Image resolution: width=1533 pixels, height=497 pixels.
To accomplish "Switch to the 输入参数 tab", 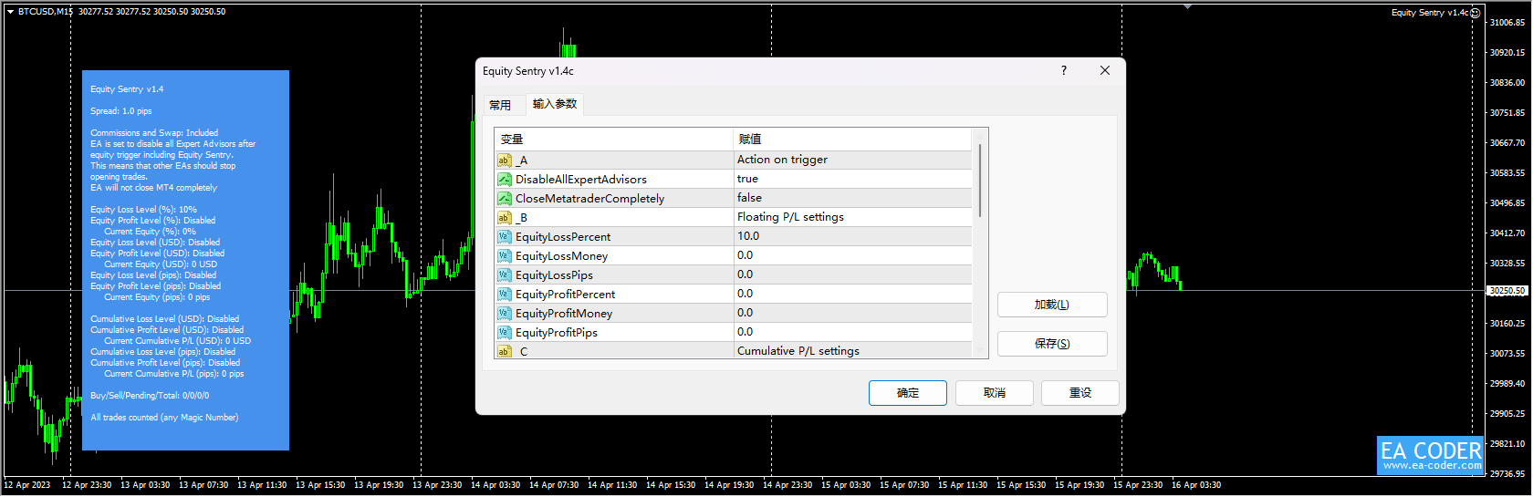I will point(555,104).
